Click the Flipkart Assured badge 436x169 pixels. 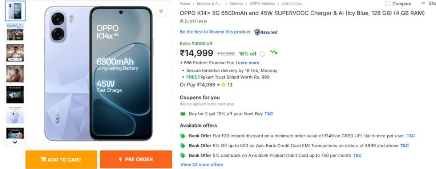tap(266, 32)
